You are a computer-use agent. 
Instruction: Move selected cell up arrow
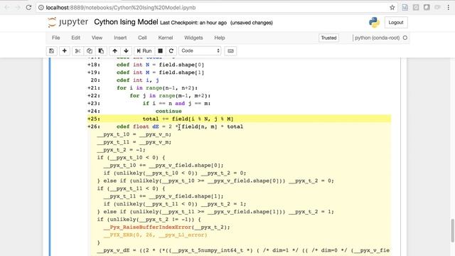115,50
